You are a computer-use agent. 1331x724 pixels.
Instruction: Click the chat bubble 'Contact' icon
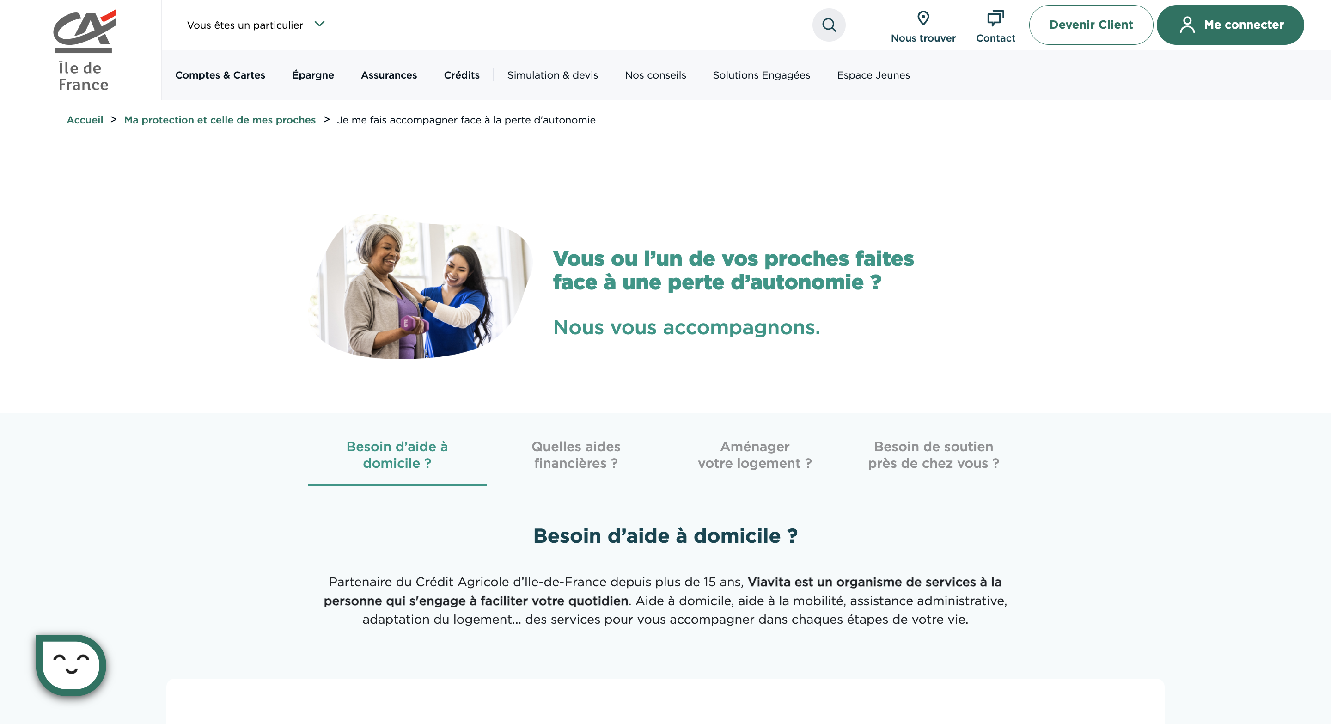click(995, 17)
